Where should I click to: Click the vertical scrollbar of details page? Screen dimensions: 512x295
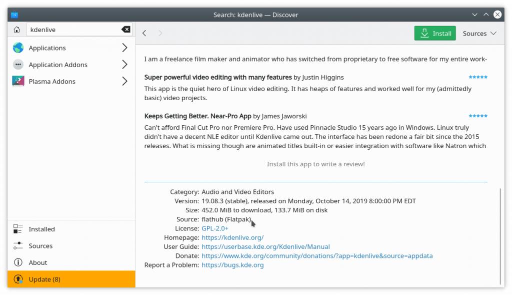point(500,235)
